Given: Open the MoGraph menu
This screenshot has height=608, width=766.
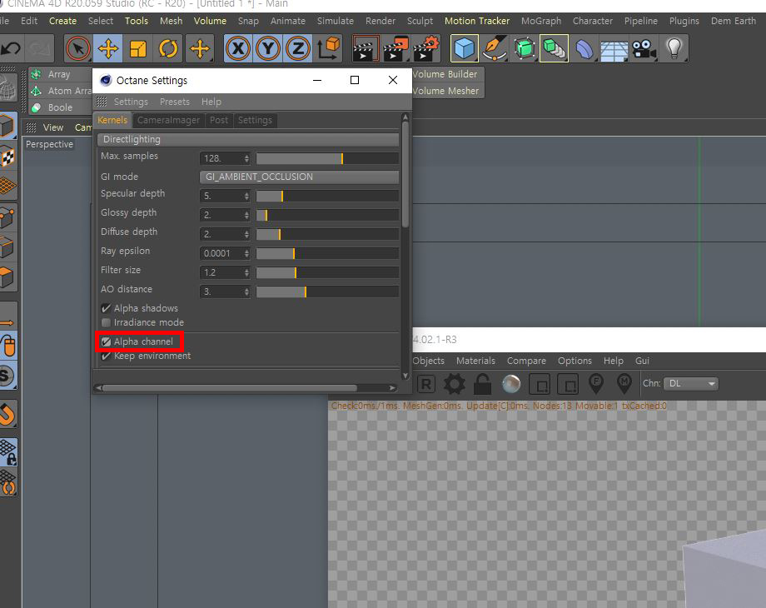Looking at the screenshot, I should [x=541, y=21].
